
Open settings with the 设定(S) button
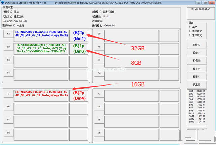tap(196, 53)
